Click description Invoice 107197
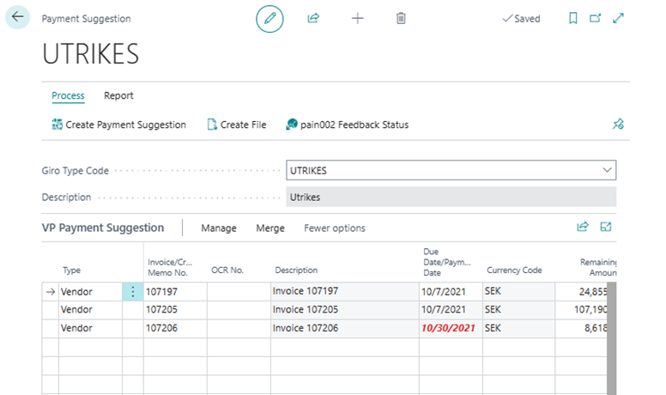 coord(344,291)
